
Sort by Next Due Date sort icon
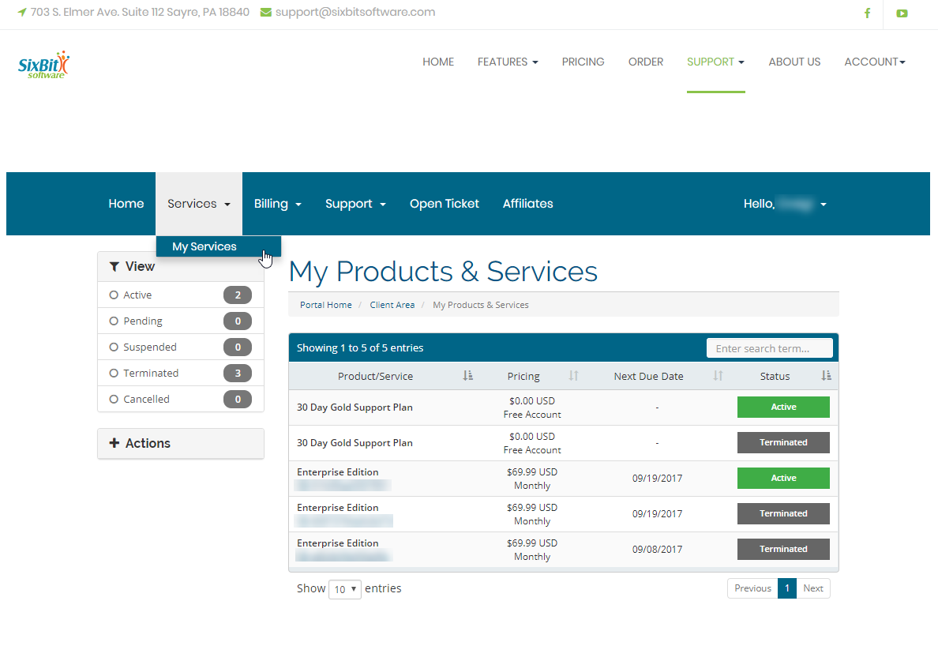point(718,376)
